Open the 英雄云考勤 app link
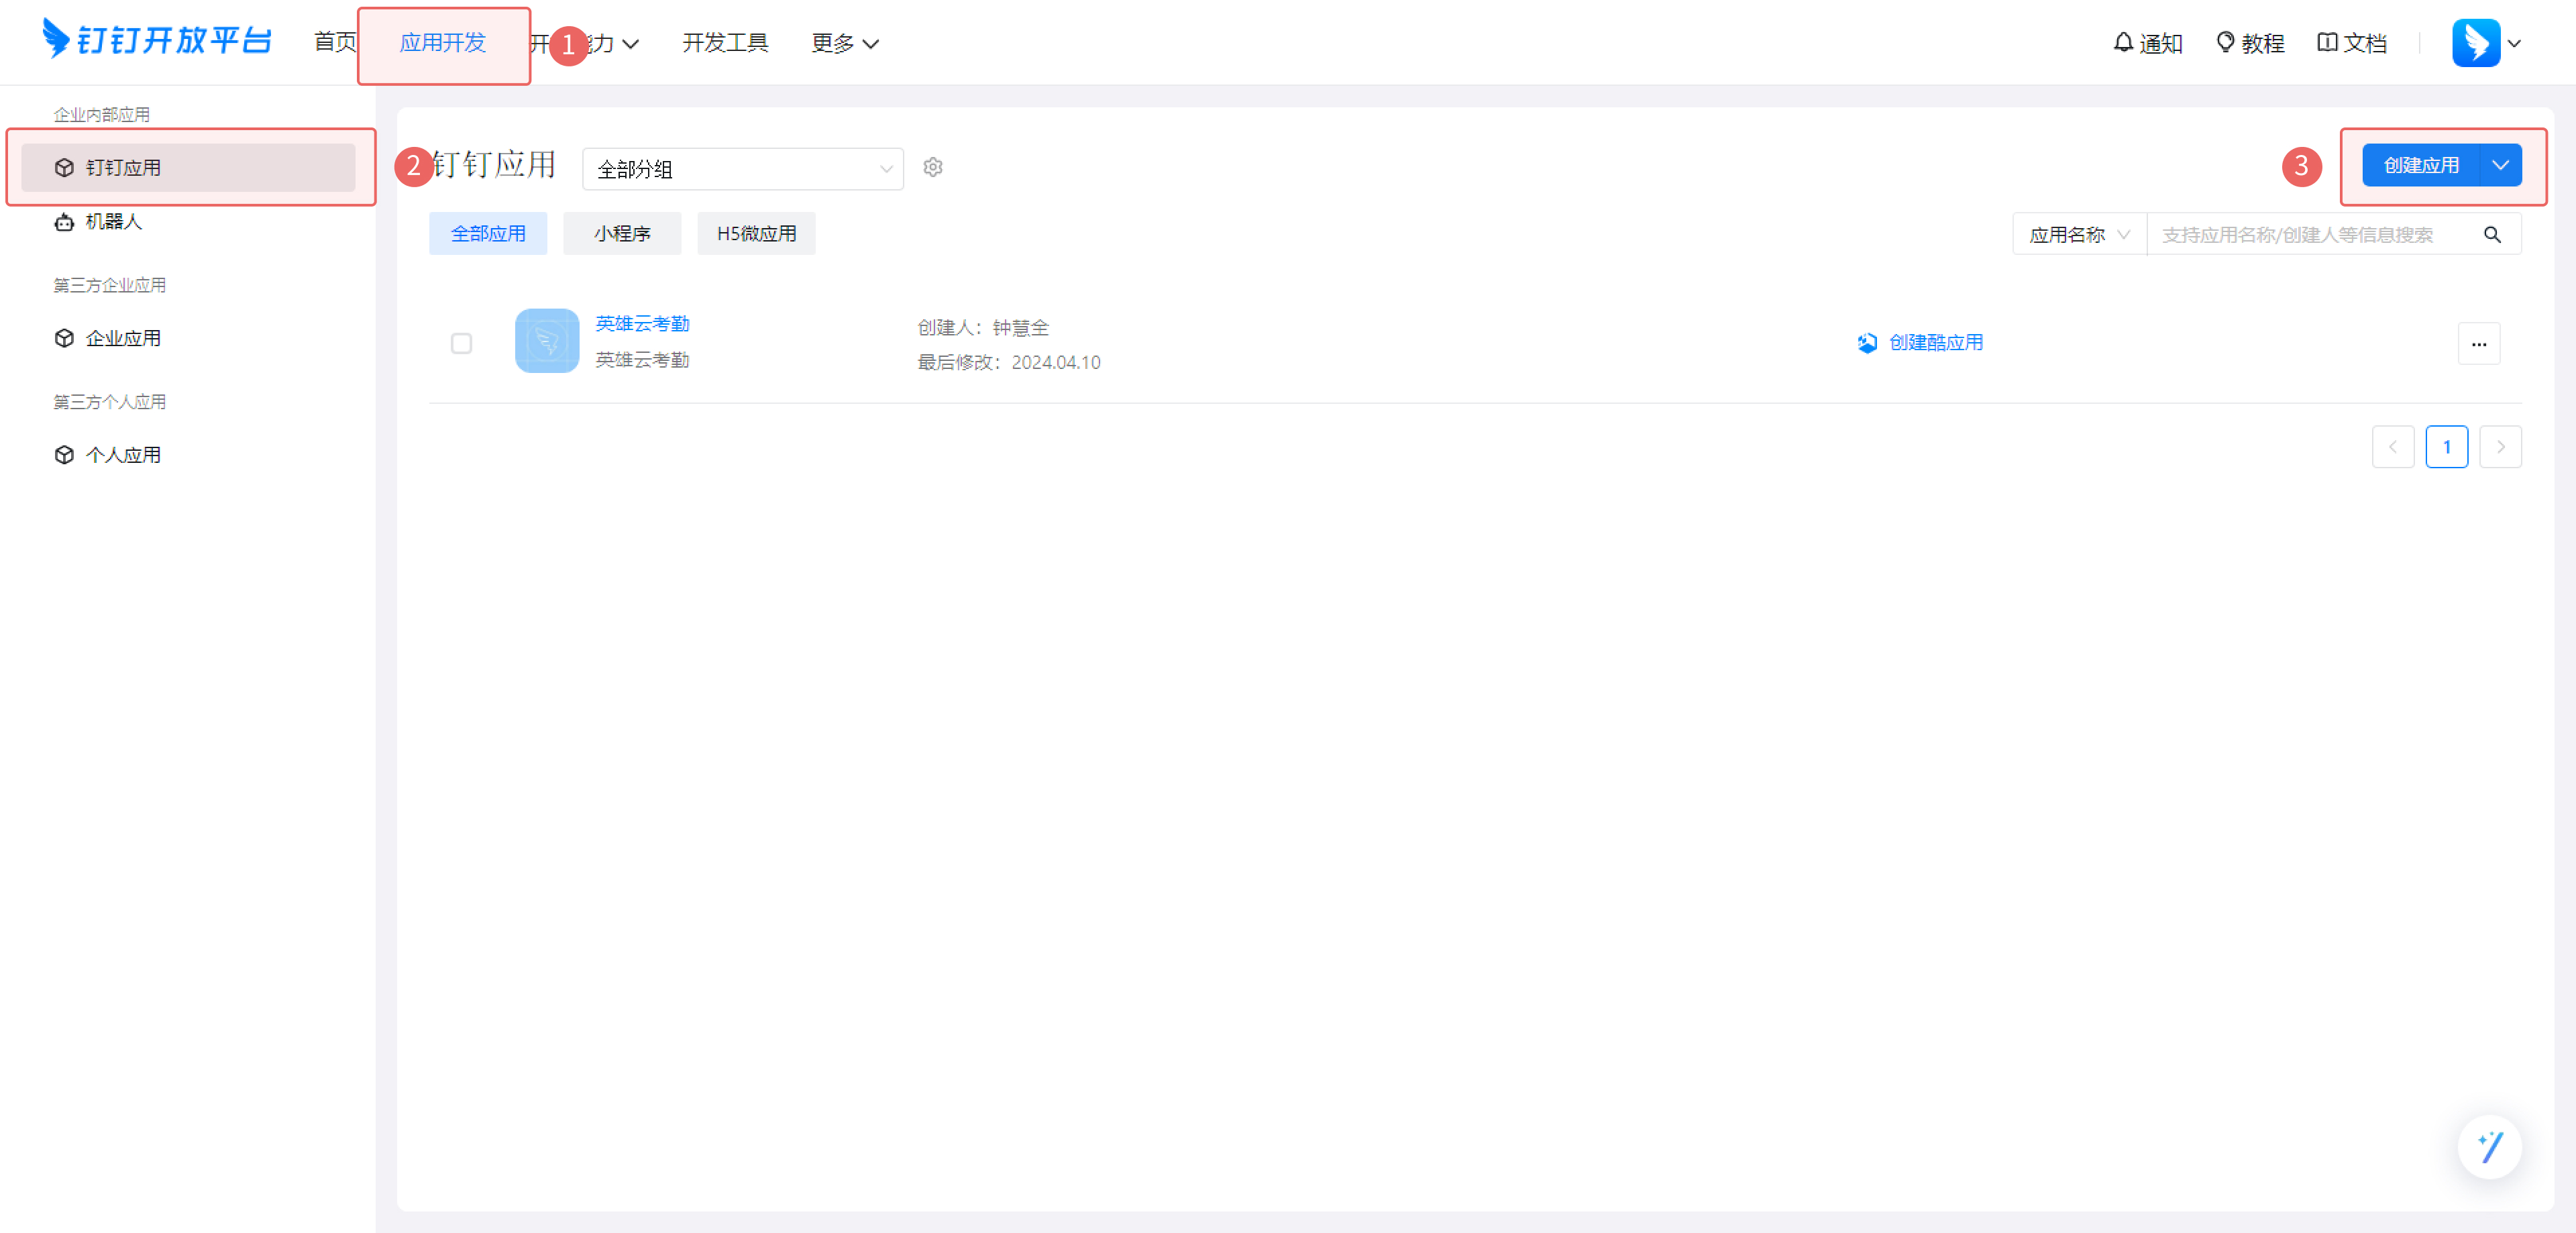The width and height of the screenshot is (2576, 1233). [x=643, y=324]
